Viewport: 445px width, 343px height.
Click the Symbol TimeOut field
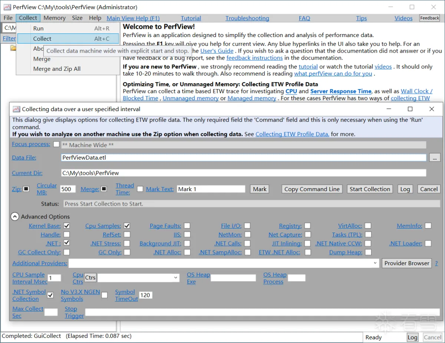[145, 295]
